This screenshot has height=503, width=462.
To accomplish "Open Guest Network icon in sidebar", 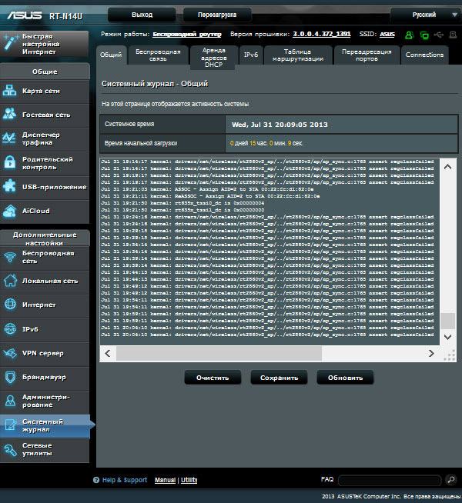I will pos(10,115).
